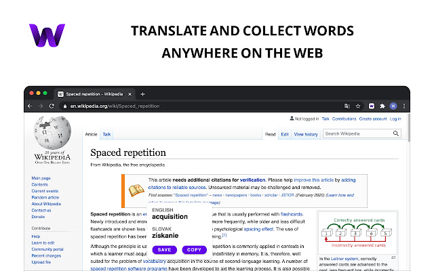This screenshot has width=434, height=271.
Task: Open the Talk link in the top user bar
Action: [325, 119]
